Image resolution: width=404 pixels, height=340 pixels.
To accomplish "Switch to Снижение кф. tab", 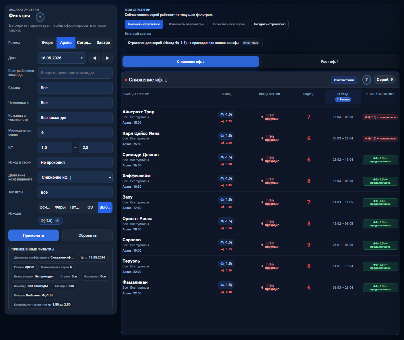I will 191,61.
